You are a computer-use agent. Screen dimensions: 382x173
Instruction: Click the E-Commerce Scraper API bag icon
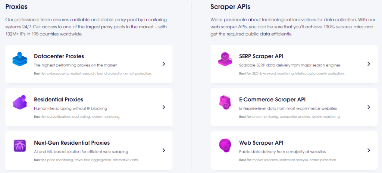(x=225, y=103)
